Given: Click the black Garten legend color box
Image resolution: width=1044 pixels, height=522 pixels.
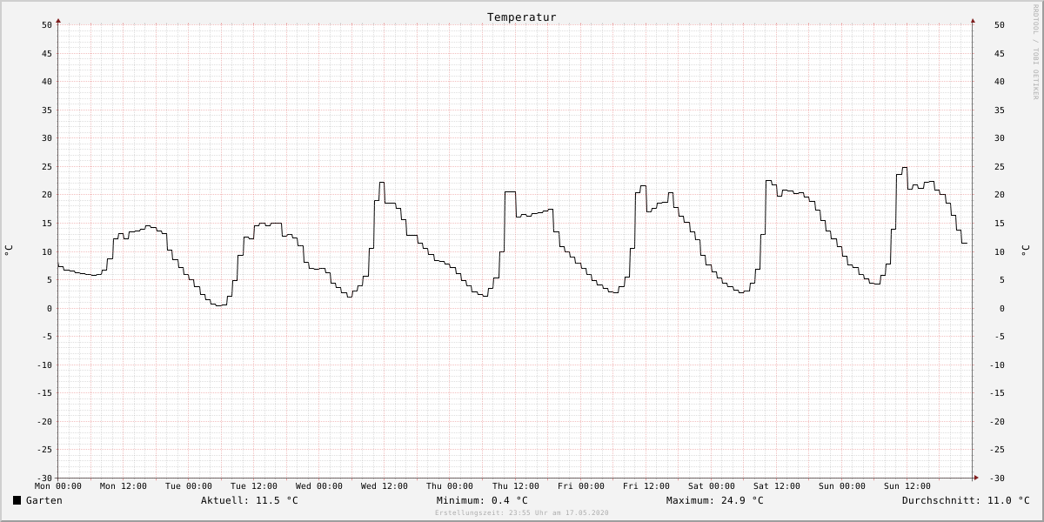Looking at the screenshot, I should pos(17,500).
